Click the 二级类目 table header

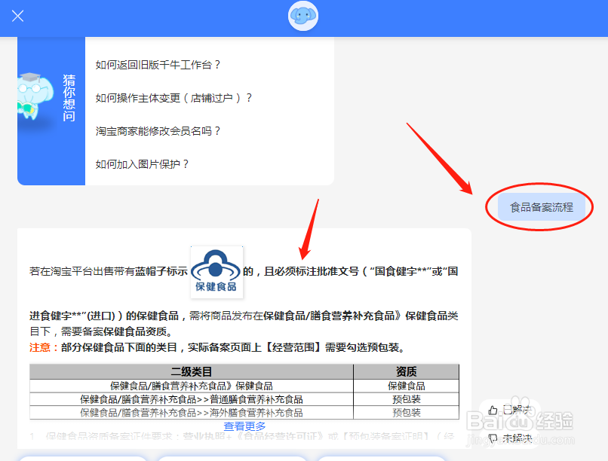click(x=190, y=371)
